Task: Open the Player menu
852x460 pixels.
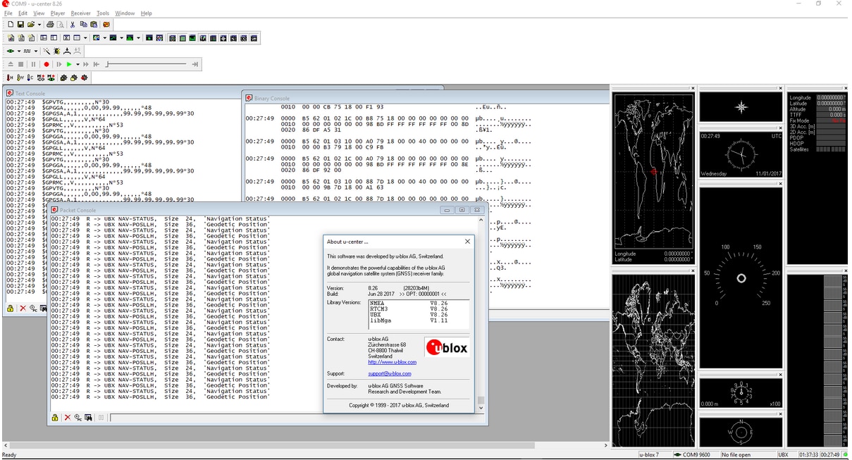Action: [58, 13]
